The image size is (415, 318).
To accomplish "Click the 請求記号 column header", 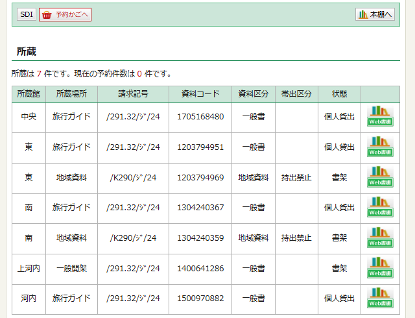I will tap(133, 94).
